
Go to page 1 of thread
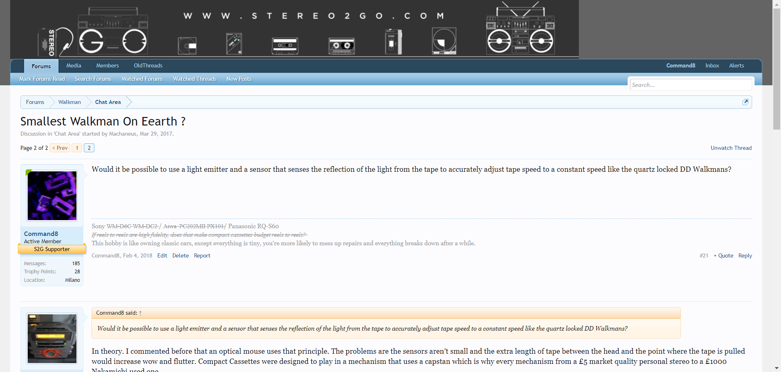[77, 148]
